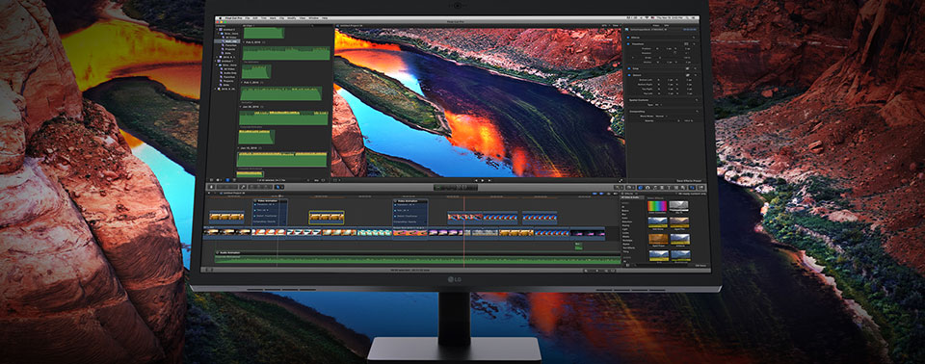Expand the Scale disclosure triangle in Inspector
925x364 pixels.
632,58
